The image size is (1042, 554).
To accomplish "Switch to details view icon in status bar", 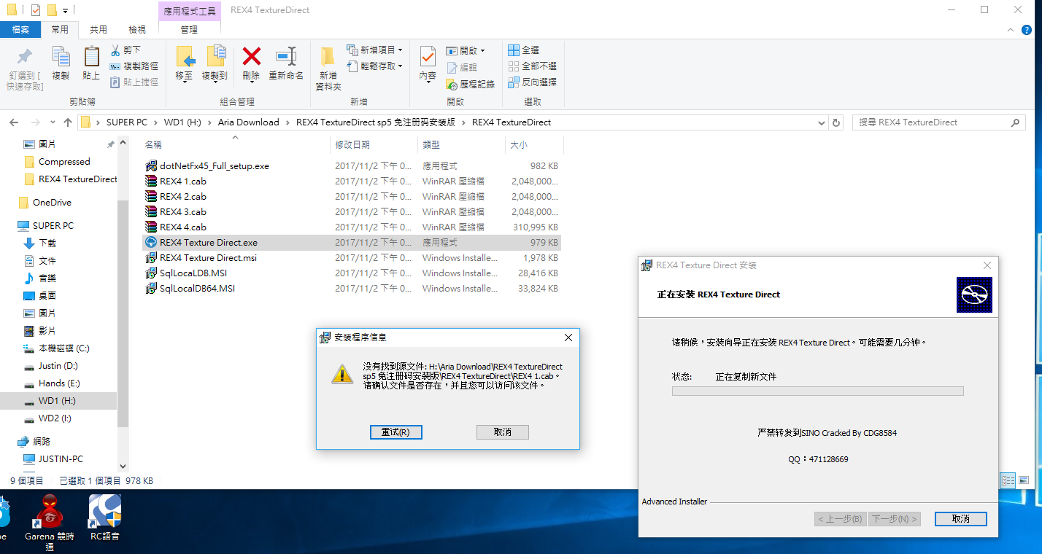I will pos(1008,480).
